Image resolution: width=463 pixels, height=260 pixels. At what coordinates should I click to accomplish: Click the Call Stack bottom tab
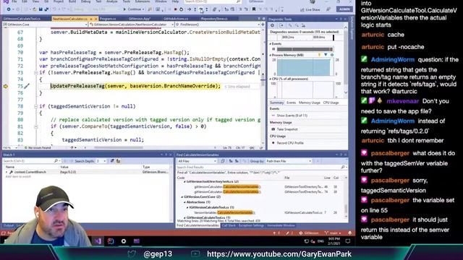pos(229,225)
